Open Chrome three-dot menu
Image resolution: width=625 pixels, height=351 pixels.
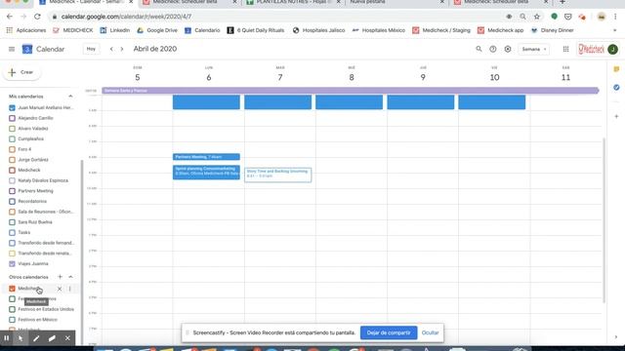coord(615,17)
